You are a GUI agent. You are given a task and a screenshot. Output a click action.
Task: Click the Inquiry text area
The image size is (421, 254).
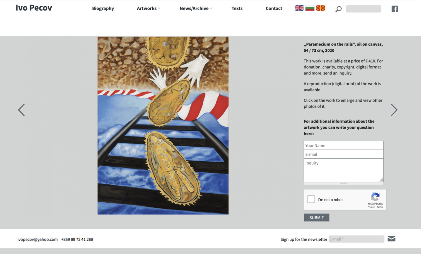pyautogui.click(x=343, y=170)
